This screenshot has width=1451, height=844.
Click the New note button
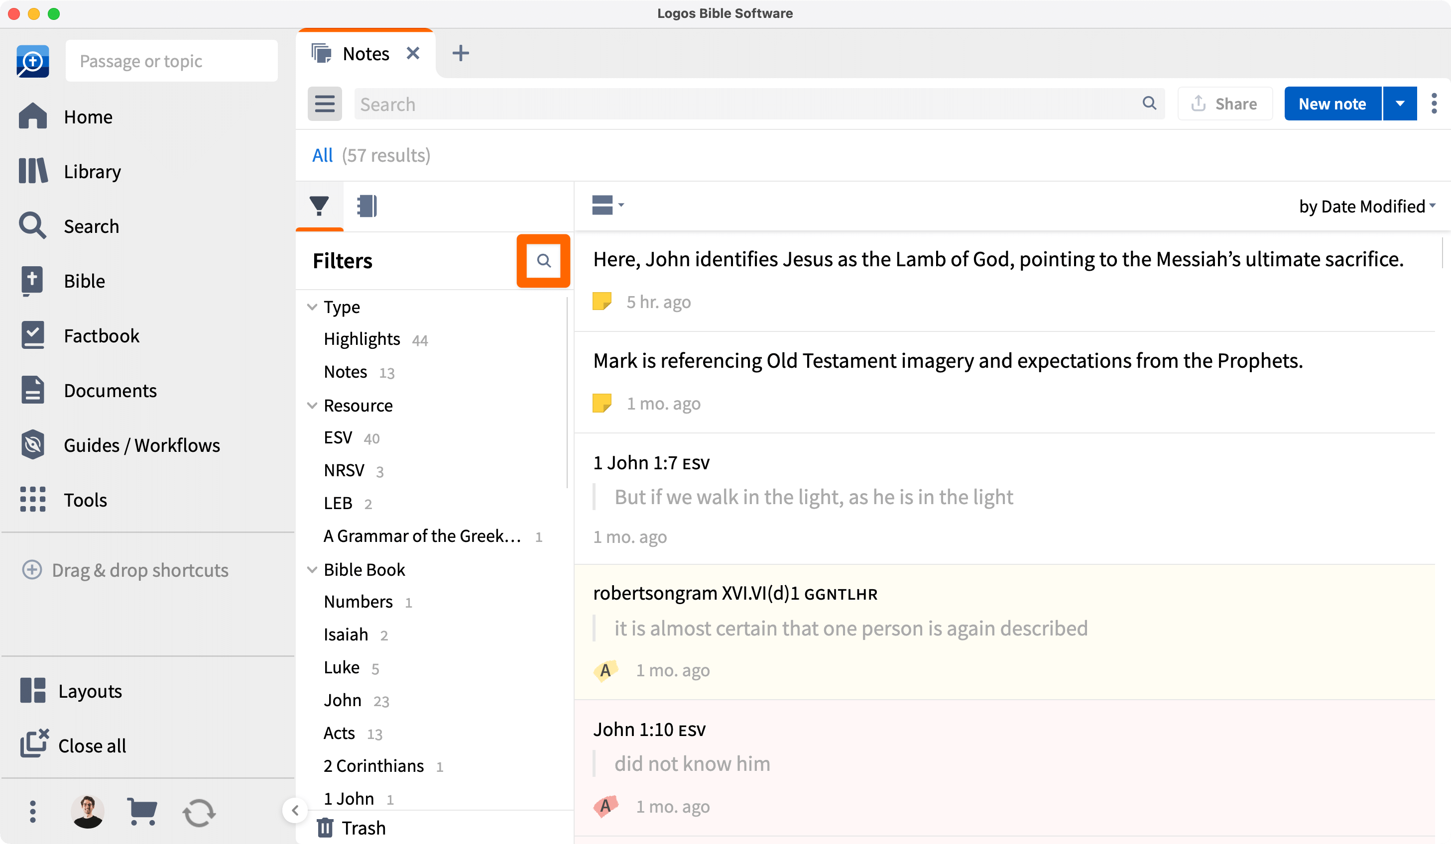click(x=1332, y=104)
